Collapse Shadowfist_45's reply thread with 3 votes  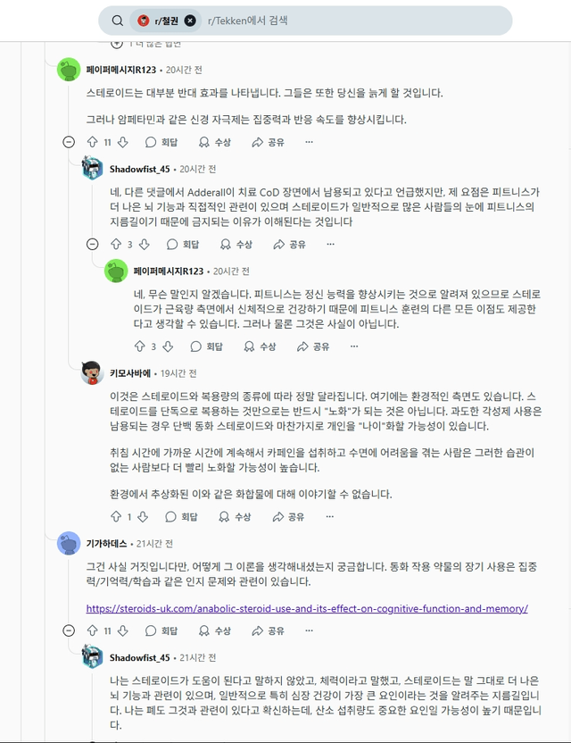point(92,244)
